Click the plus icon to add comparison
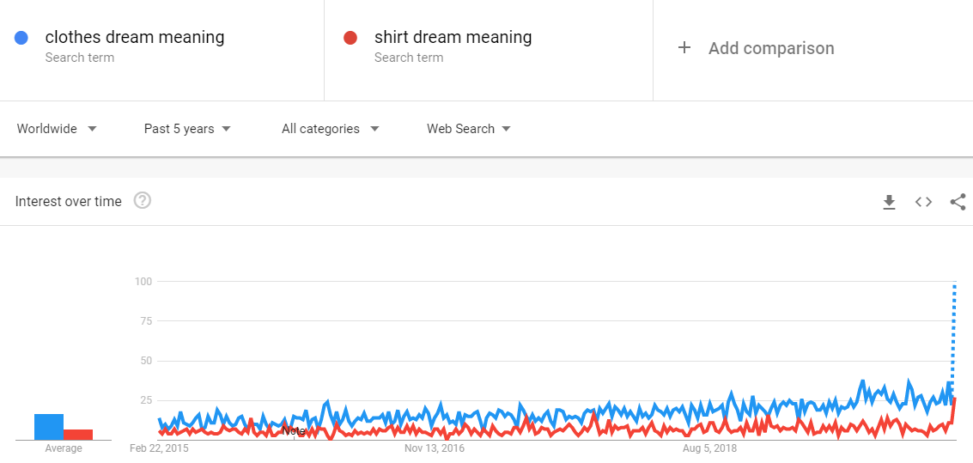 (684, 48)
